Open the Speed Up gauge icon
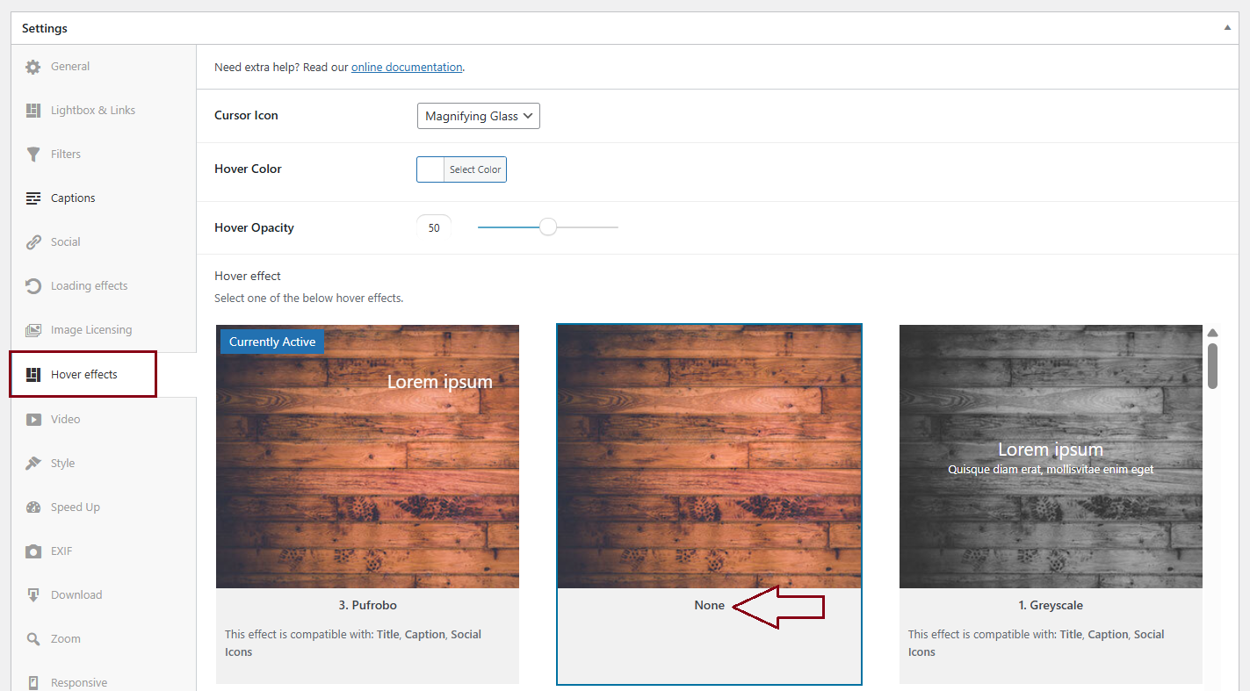1250x691 pixels. (33, 507)
